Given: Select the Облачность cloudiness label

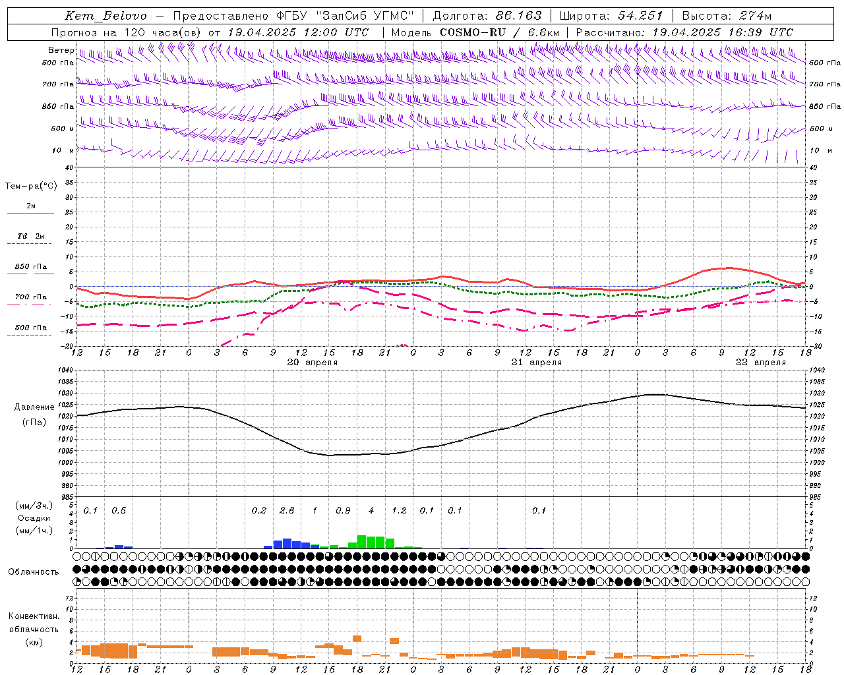Looking at the screenshot, I should click(34, 572).
